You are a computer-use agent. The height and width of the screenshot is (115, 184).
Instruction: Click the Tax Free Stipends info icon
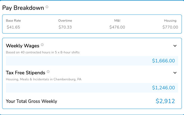coord(48,72)
